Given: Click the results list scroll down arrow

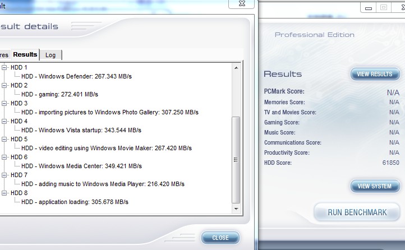Looking at the screenshot, I should [236, 209].
